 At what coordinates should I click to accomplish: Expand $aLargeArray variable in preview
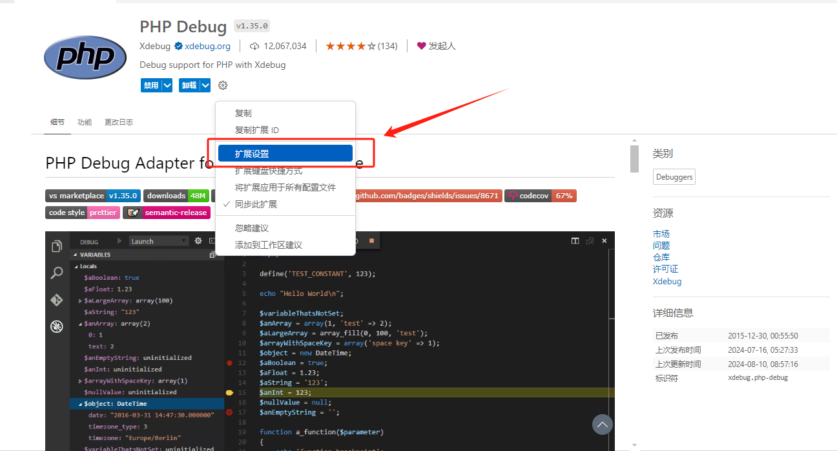(x=80, y=300)
